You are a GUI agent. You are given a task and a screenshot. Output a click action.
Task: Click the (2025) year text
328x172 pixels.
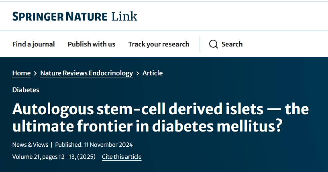point(86,157)
